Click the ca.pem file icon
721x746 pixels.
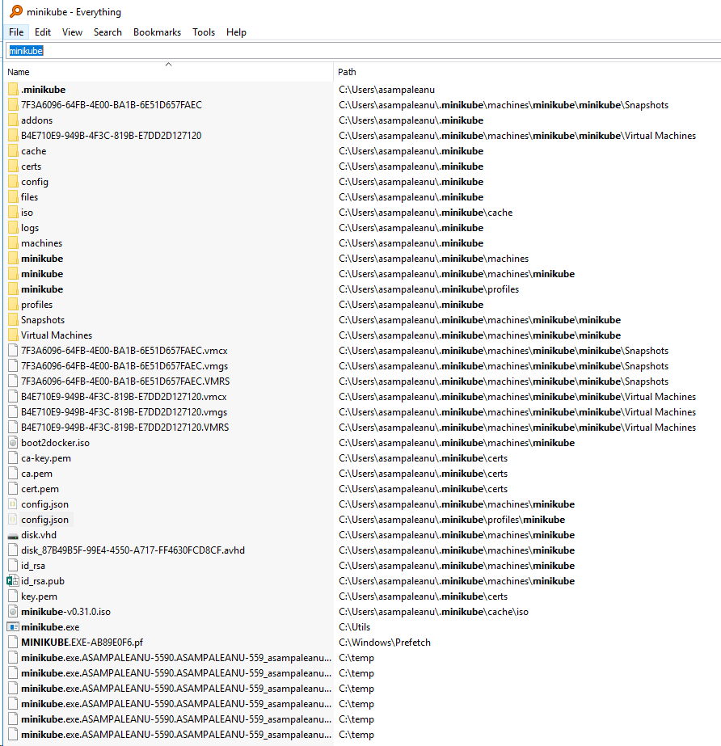(13, 474)
